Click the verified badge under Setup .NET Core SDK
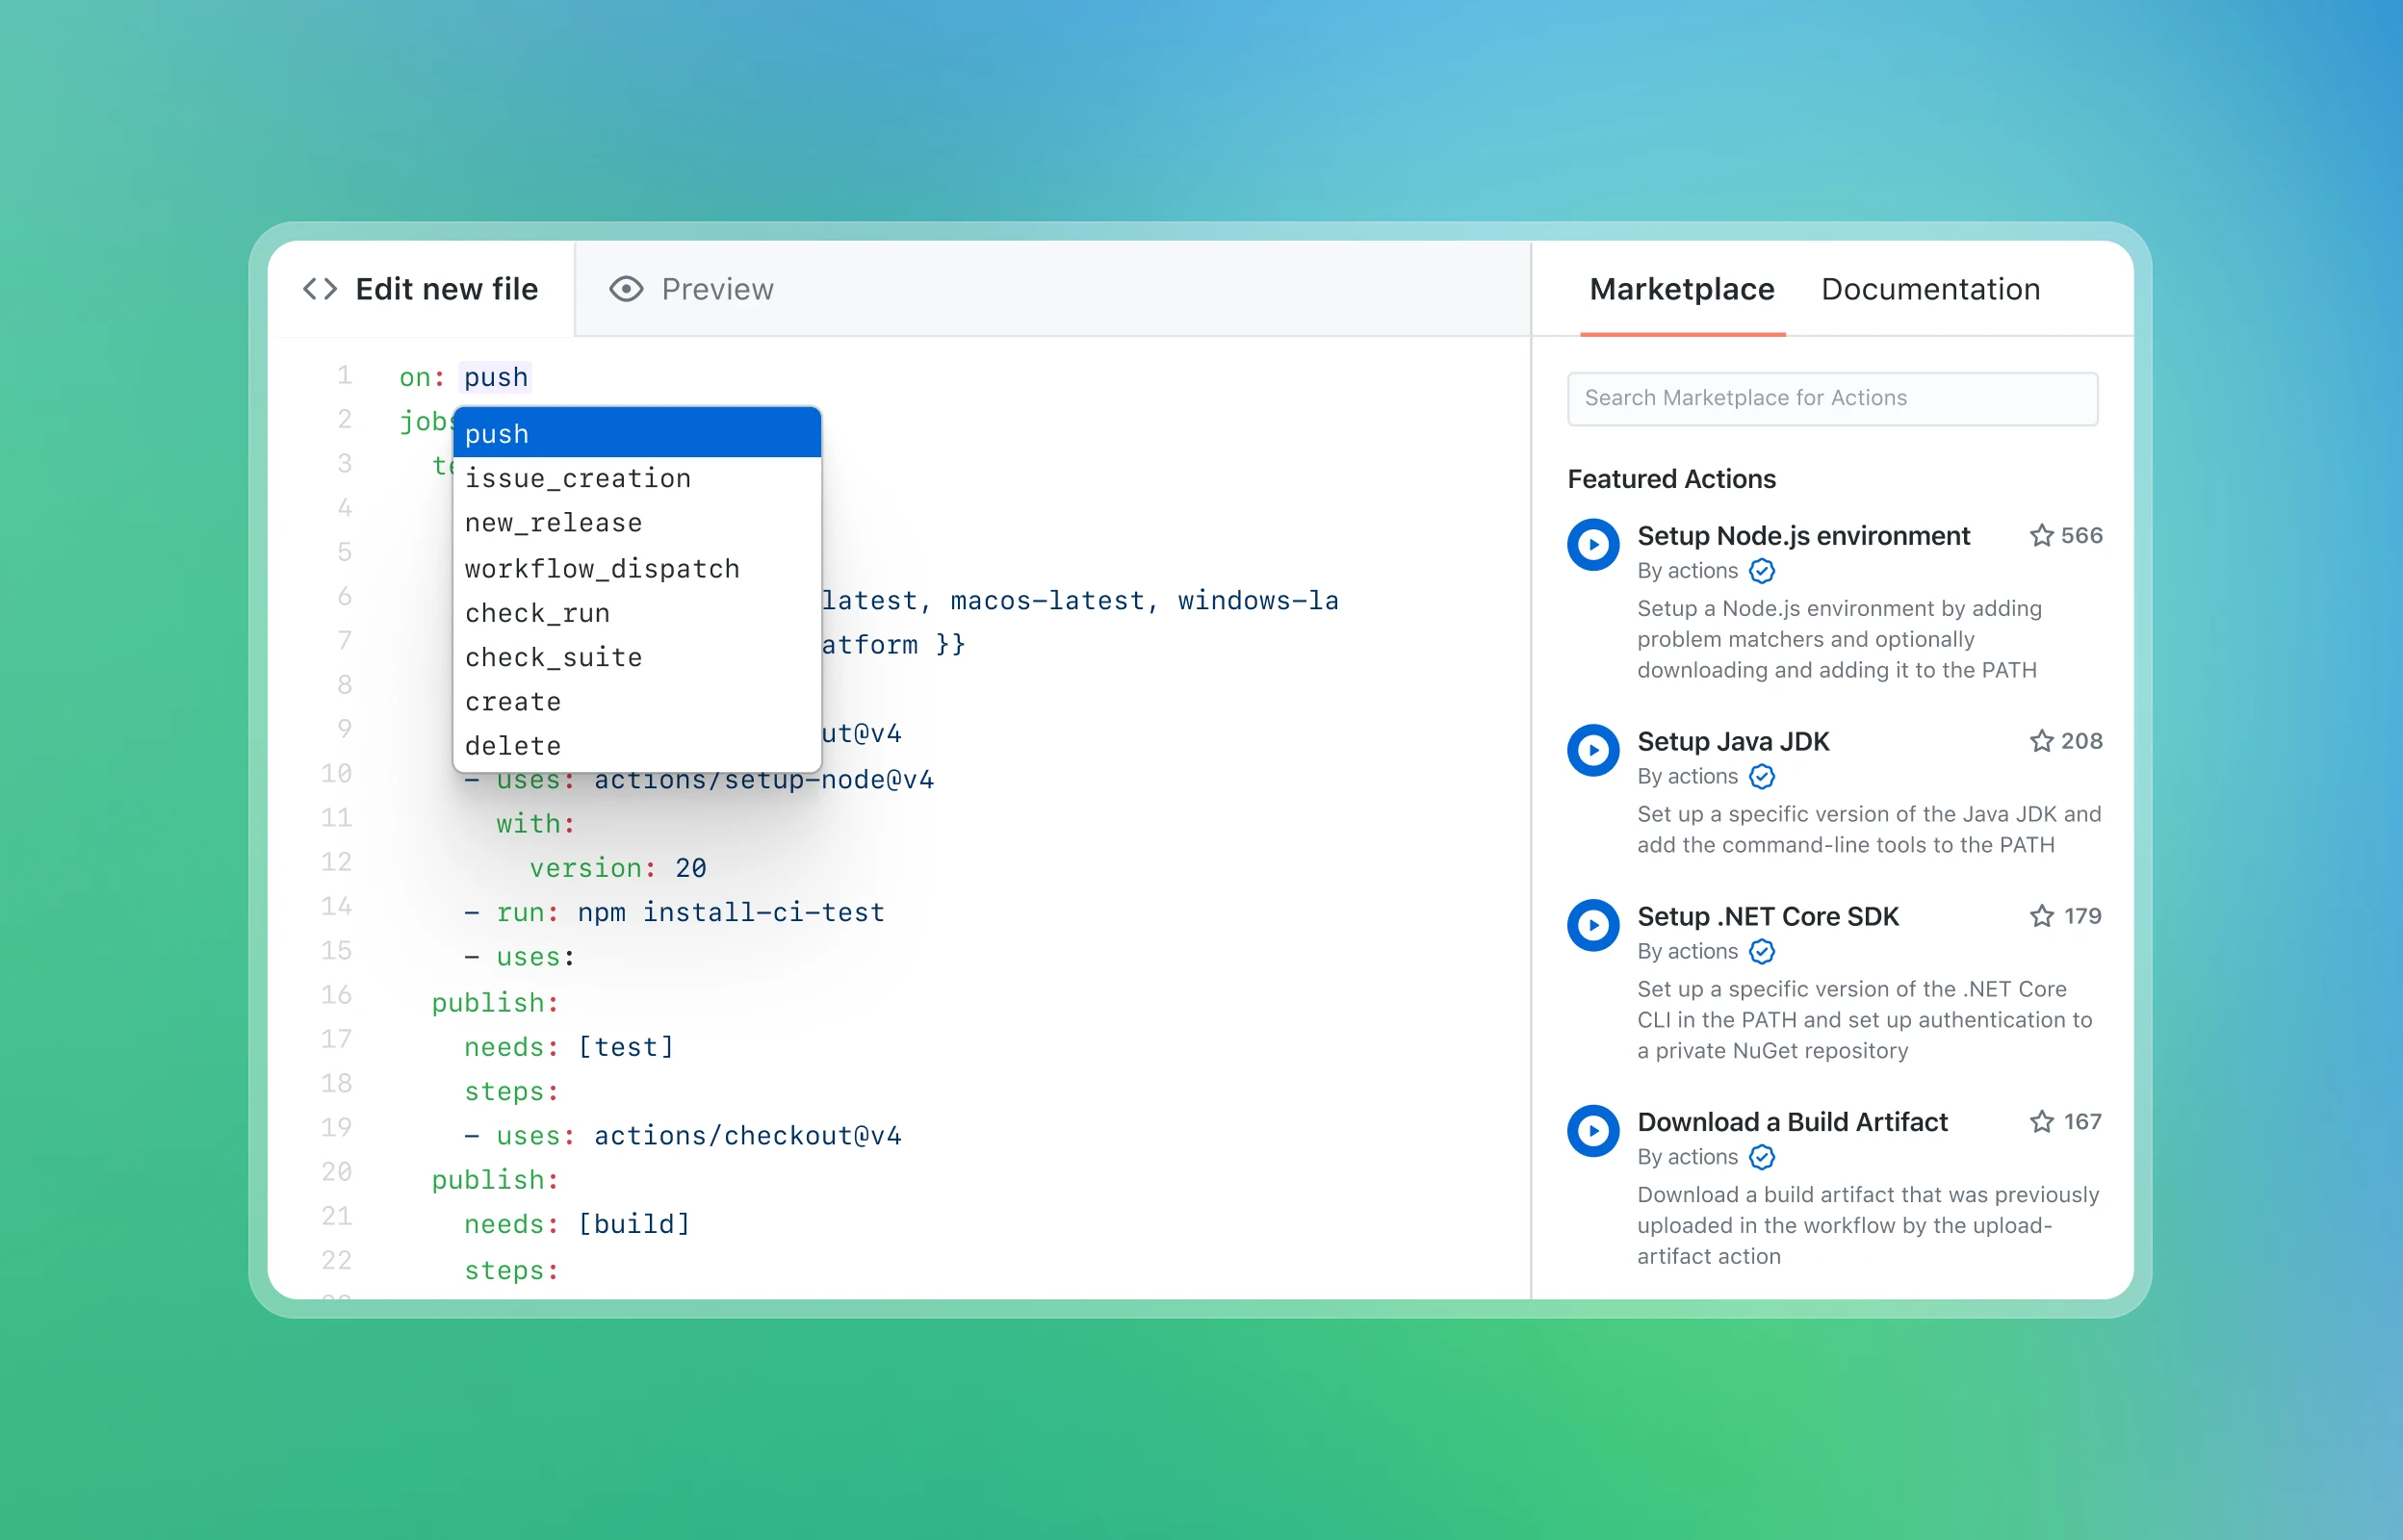2403x1540 pixels. [x=1761, y=951]
